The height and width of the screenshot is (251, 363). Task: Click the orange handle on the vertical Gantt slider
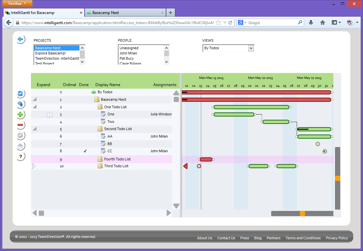[338, 178]
